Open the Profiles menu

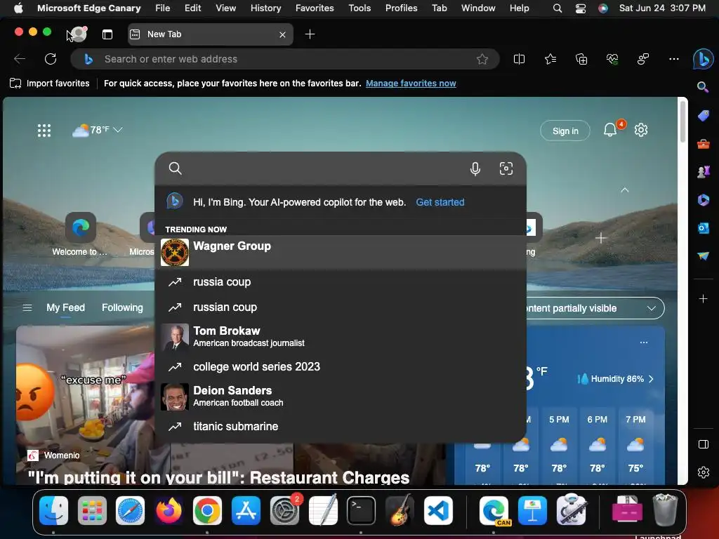tap(401, 8)
